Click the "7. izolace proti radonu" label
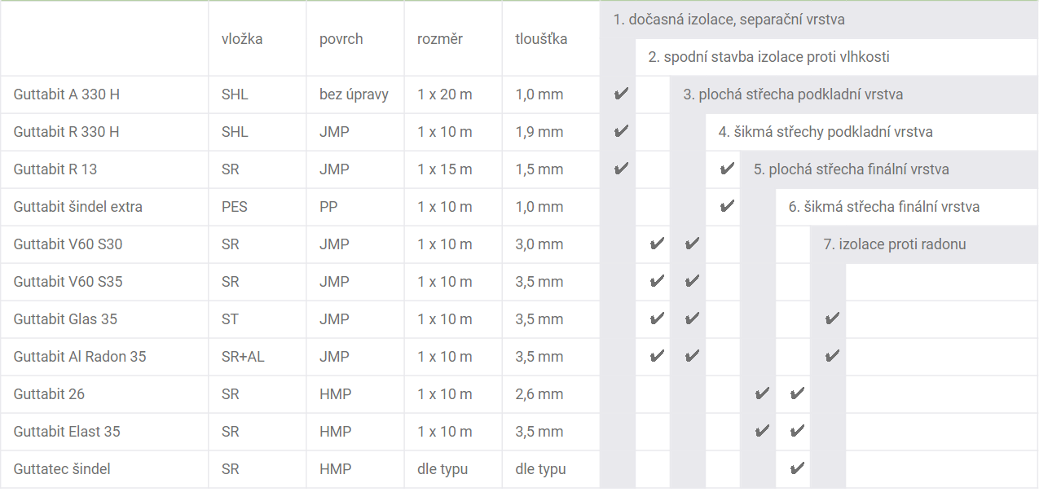This screenshot has width=1039, height=492. click(x=895, y=244)
